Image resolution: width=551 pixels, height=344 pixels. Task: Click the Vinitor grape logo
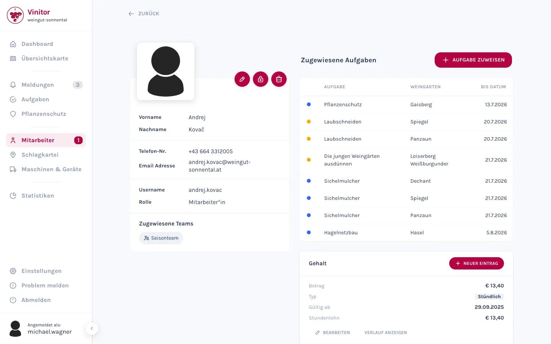point(15,15)
